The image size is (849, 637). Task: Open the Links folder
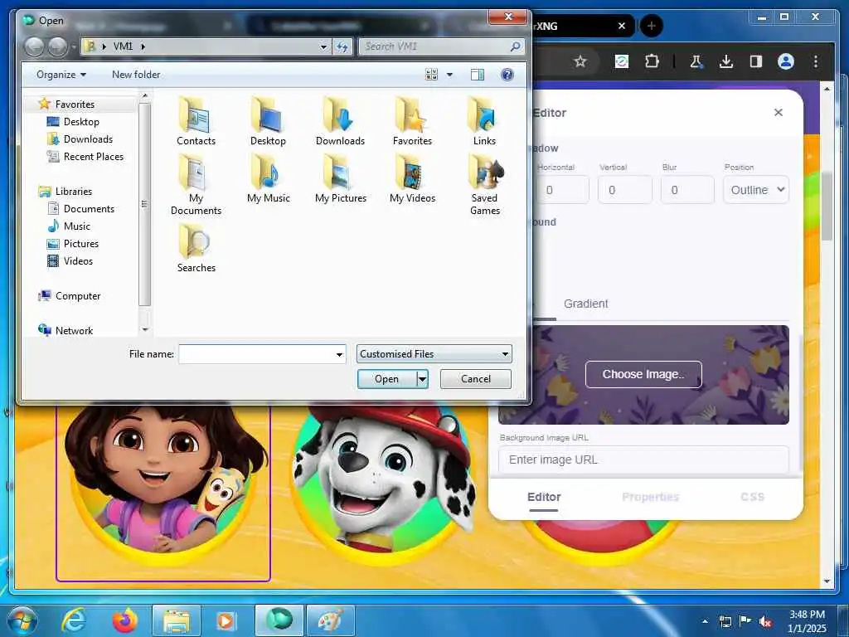484,121
